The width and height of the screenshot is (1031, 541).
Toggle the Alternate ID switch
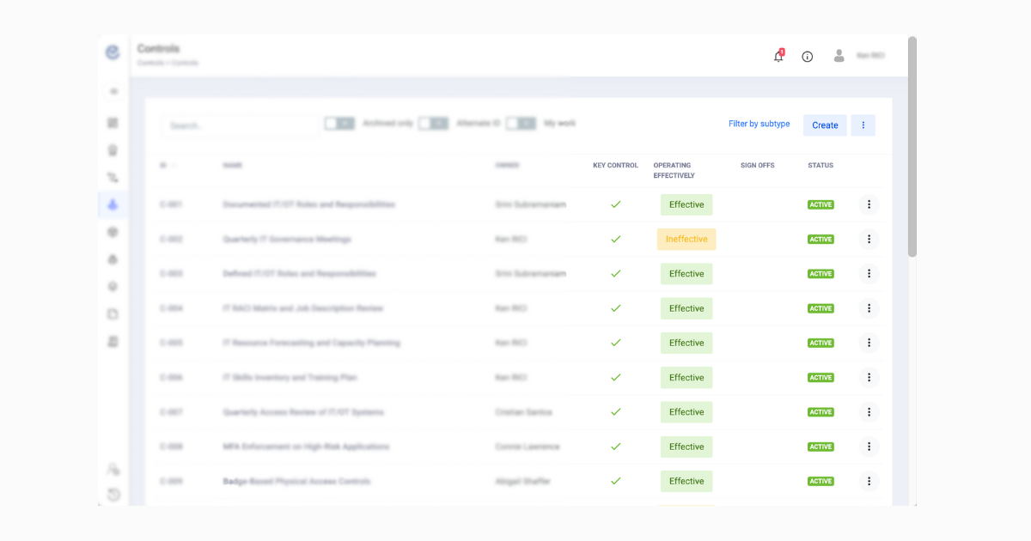coord(433,124)
